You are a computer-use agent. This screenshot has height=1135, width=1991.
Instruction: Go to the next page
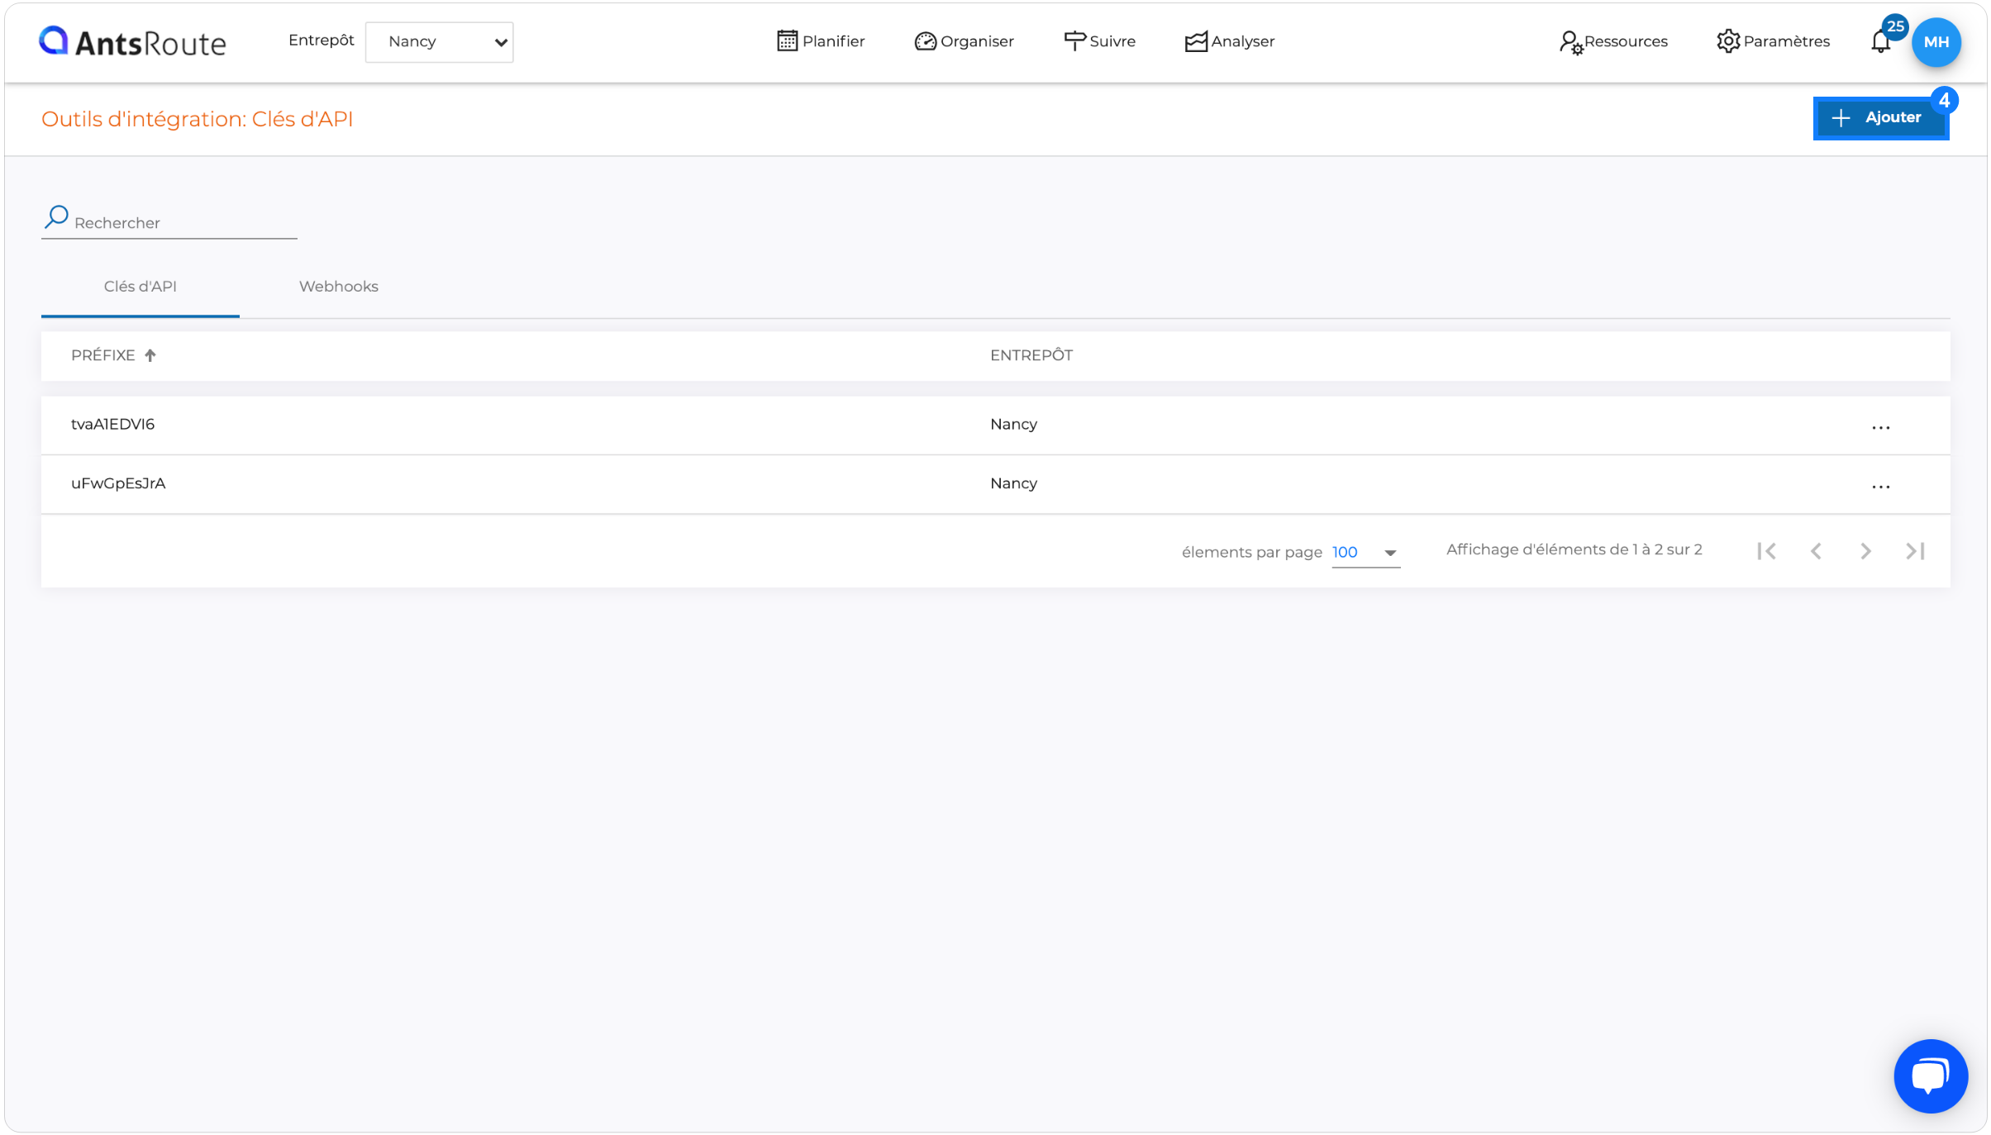(1865, 551)
